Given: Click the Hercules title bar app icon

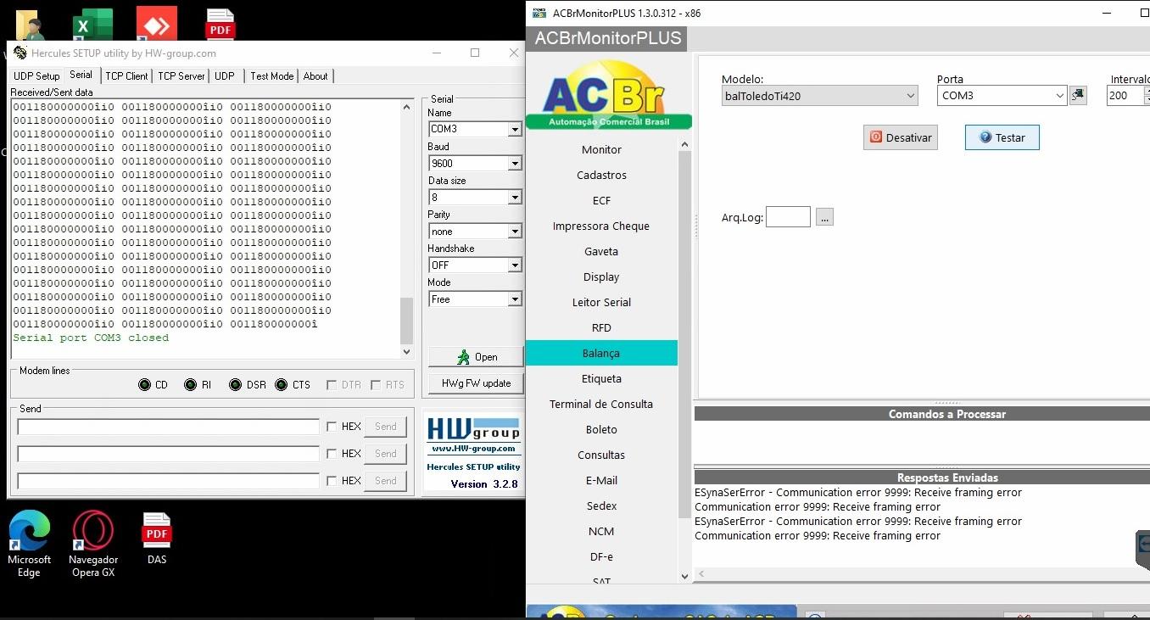Looking at the screenshot, I should pyautogui.click(x=20, y=53).
